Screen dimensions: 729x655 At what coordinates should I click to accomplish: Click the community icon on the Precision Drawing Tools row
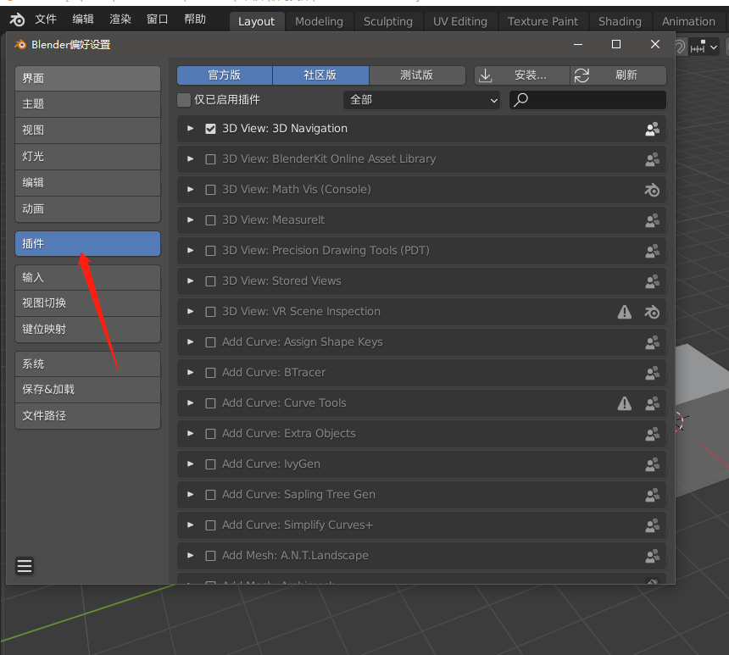click(x=653, y=251)
